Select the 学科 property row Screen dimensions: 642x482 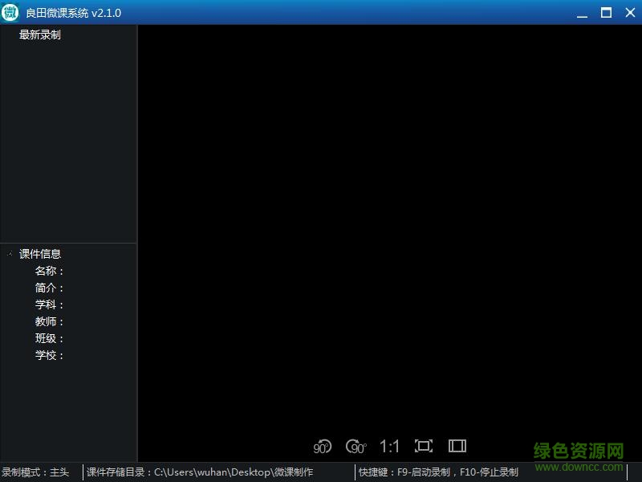pyautogui.click(x=50, y=304)
